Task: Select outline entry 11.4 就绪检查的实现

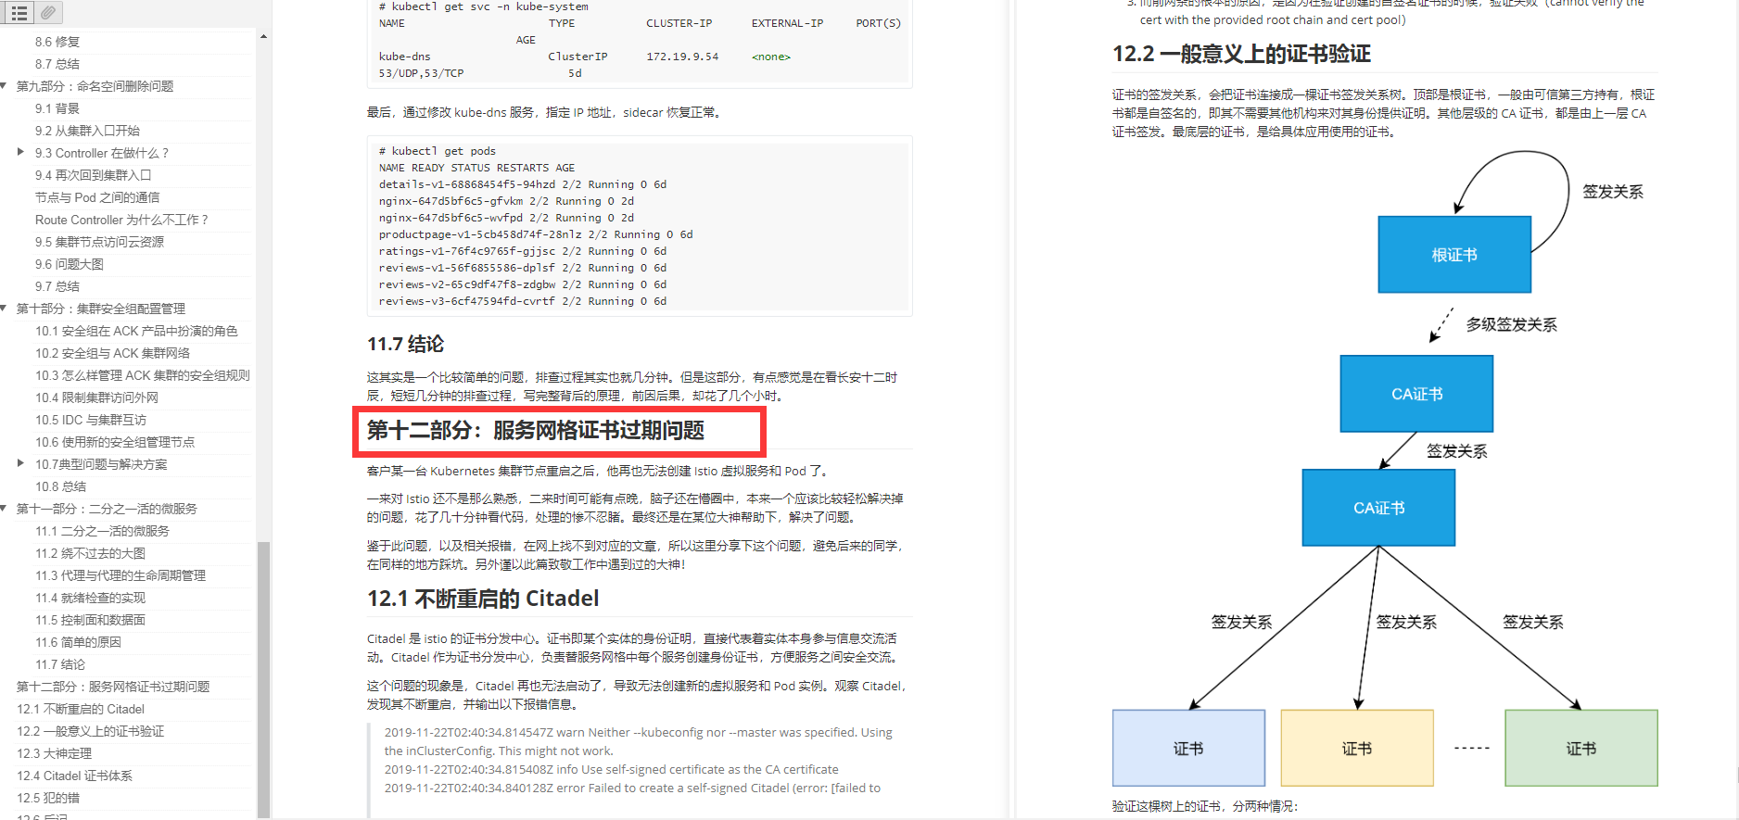Action: pos(90,598)
